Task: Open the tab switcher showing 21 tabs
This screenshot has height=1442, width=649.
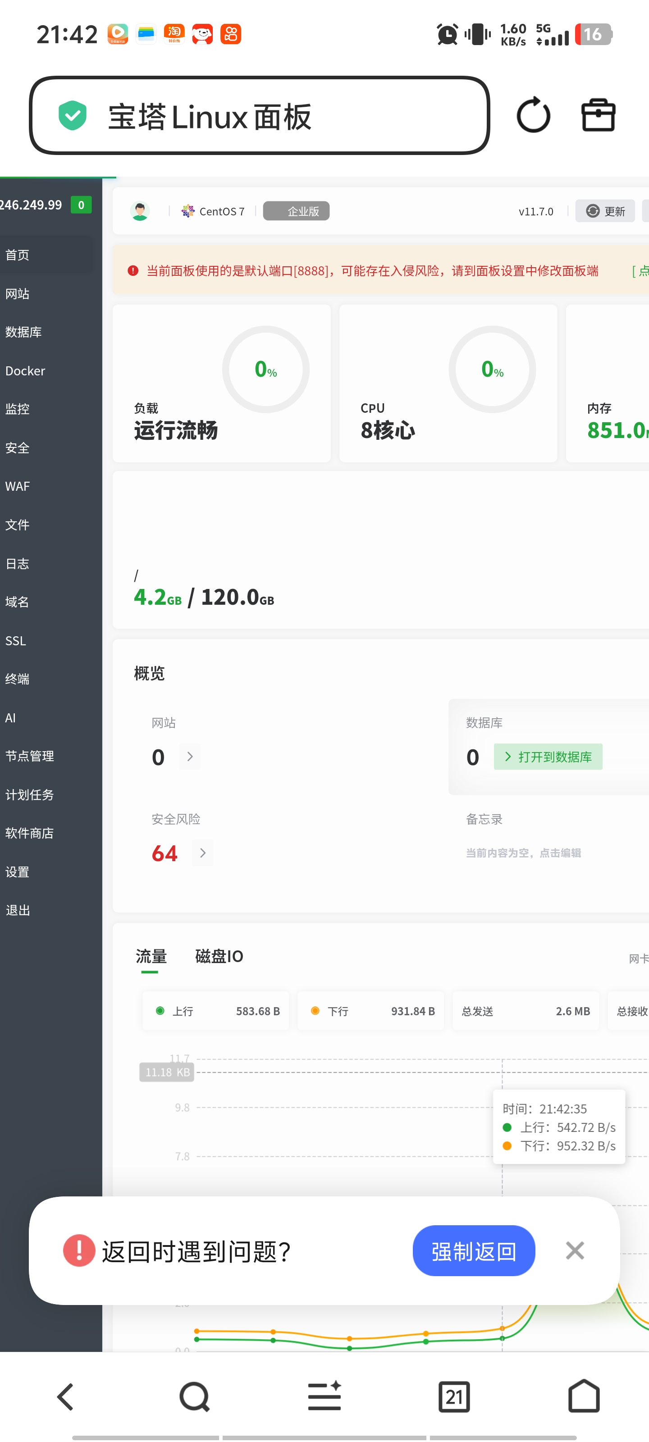Action: tap(454, 1396)
